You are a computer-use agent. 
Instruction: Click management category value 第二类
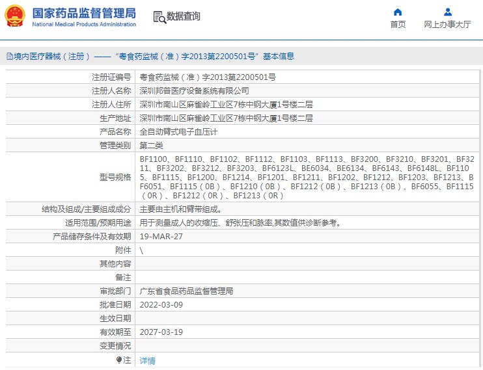coord(151,145)
